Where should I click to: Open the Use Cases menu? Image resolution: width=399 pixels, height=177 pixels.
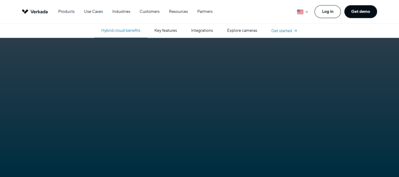tap(94, 11)
